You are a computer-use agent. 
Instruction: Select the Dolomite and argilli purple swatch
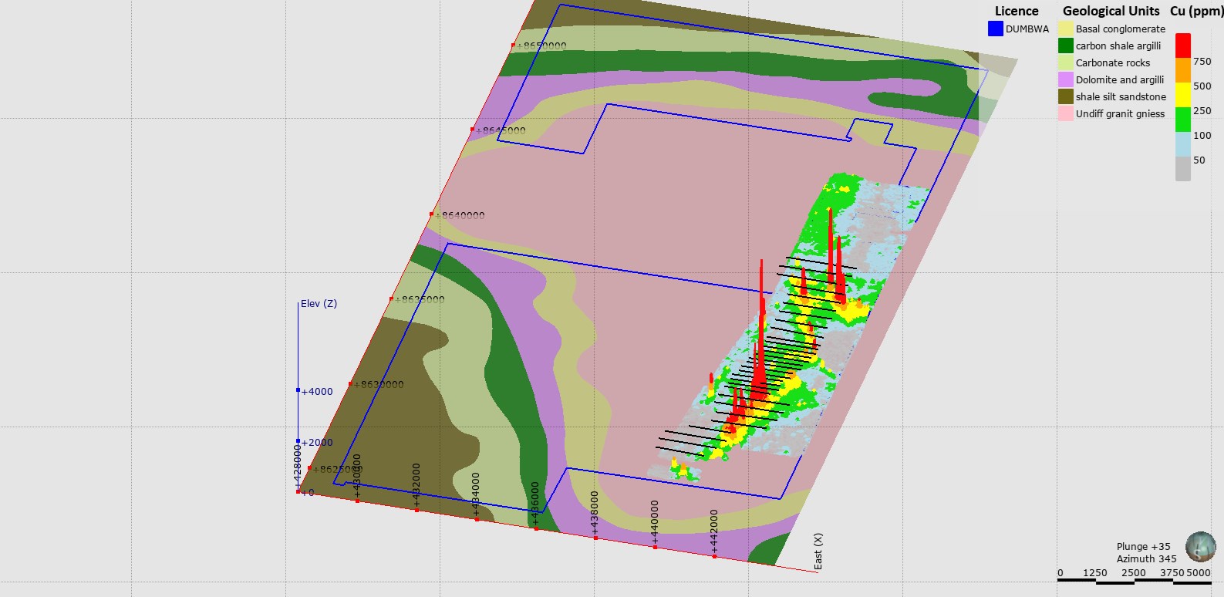[1065, 79]
